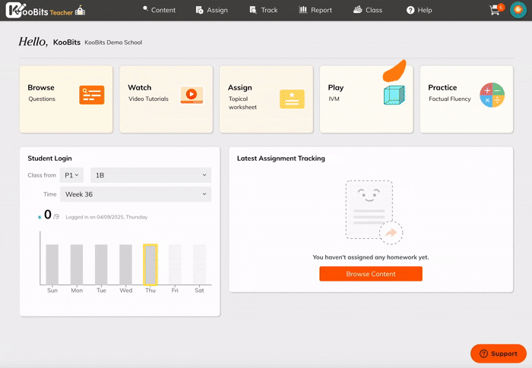Expand the P1 class level dropdown
Screen dimensions: 532x368
(74, 175)
